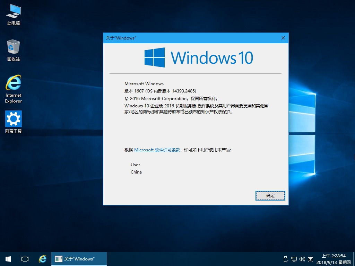Open the volume speaker tray icon
Viewport: 355px width, 266px height.
click(x=302, y=259)
